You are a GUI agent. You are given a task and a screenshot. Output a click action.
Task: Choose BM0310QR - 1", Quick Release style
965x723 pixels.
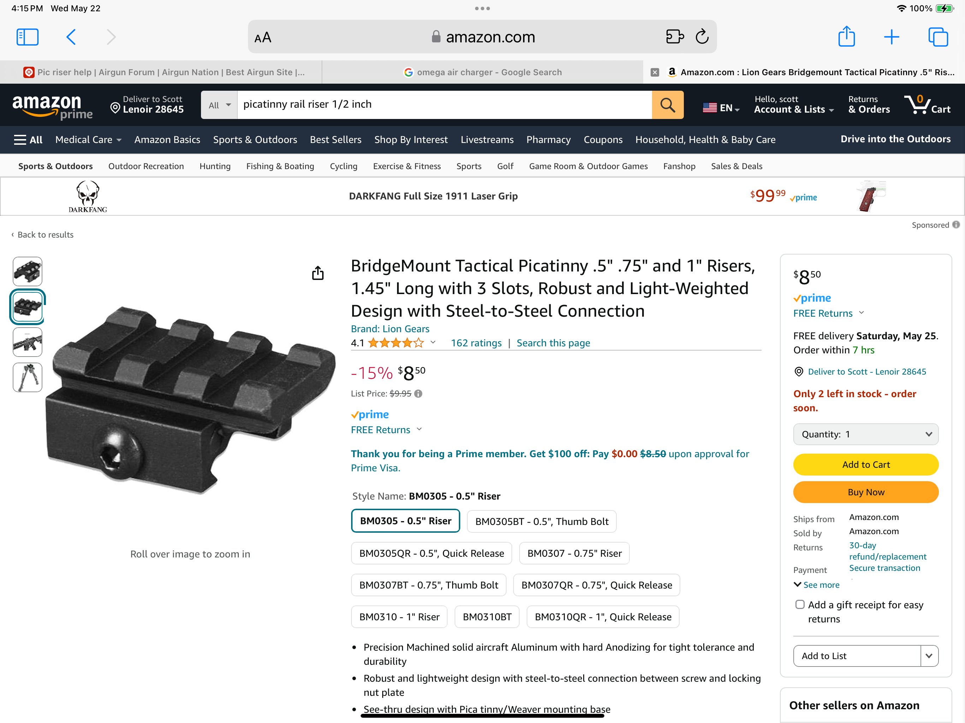point(603,617)
